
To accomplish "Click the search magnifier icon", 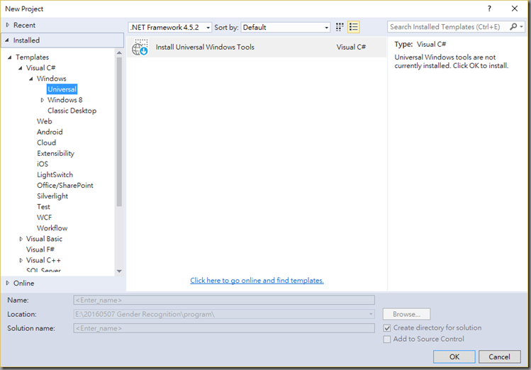I will click(513, 27).
